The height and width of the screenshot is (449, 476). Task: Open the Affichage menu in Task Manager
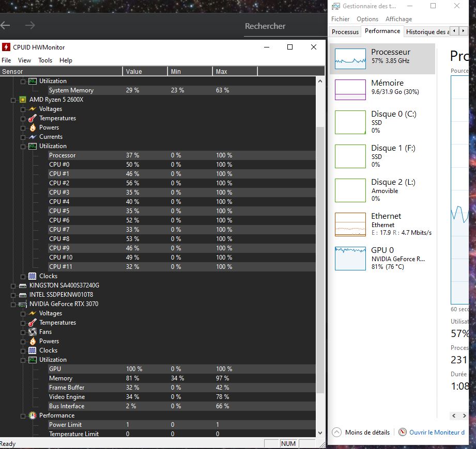pos(398,19)
